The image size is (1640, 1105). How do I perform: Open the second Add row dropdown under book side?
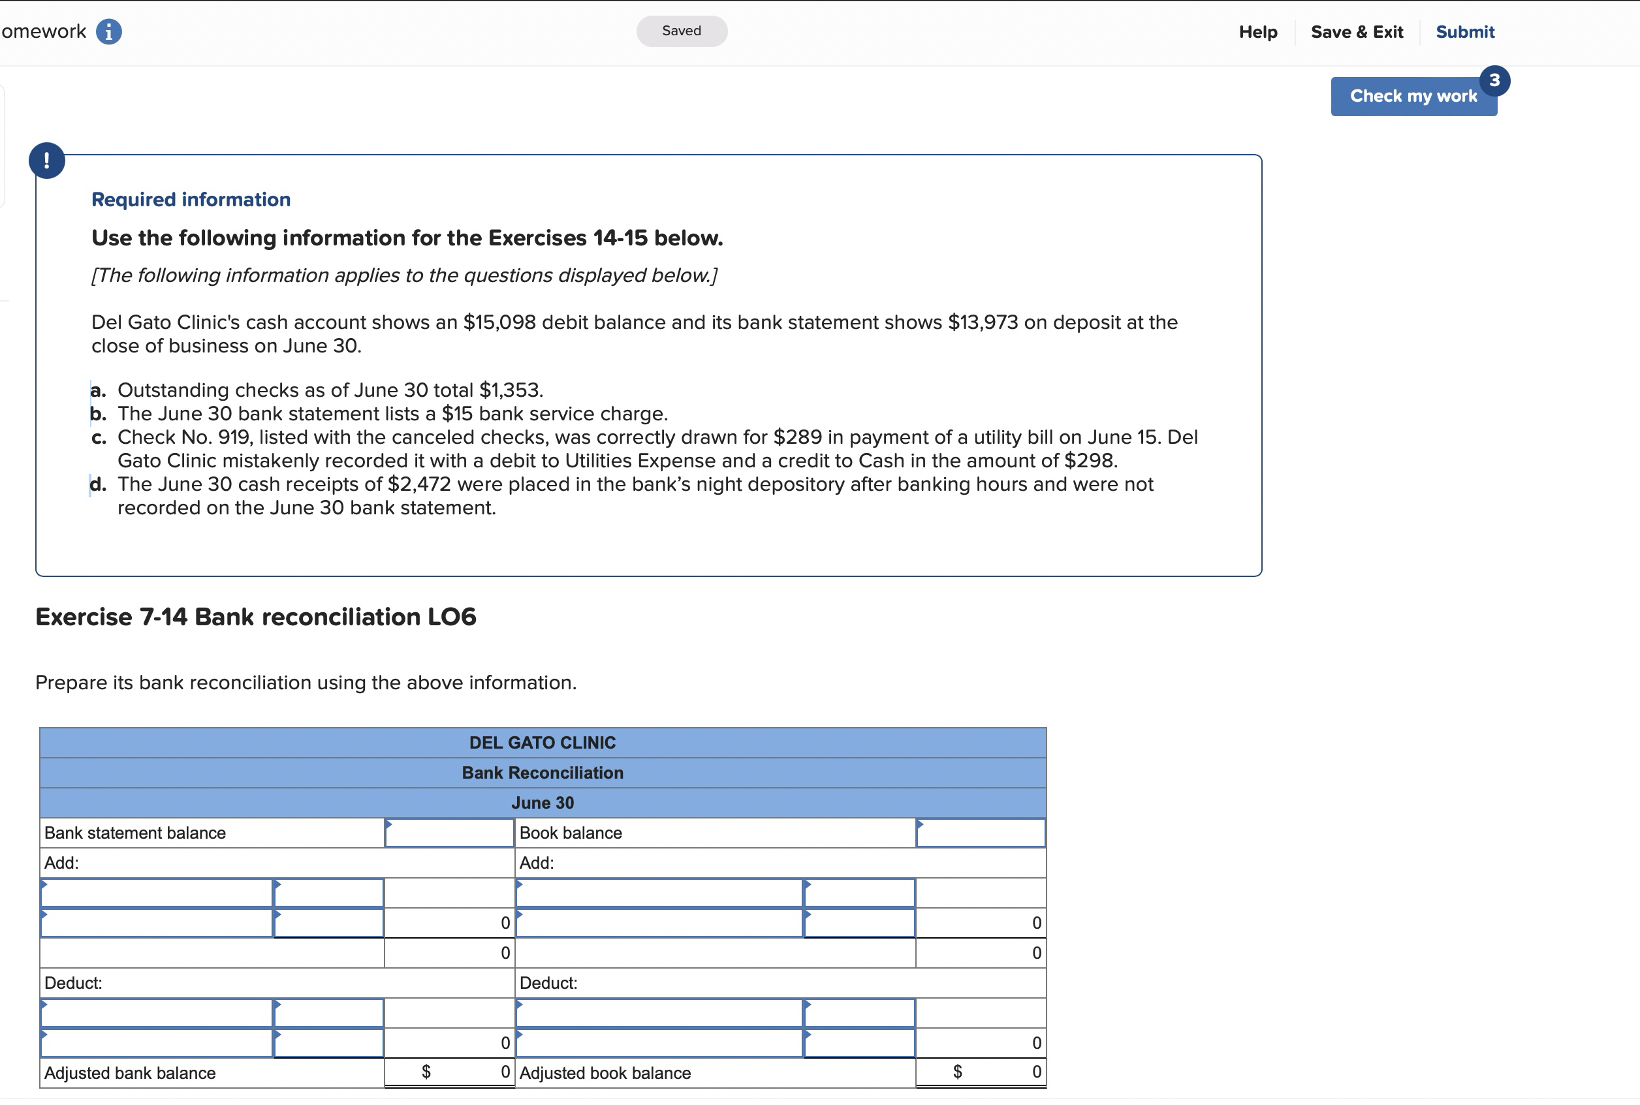coord(659,922)
